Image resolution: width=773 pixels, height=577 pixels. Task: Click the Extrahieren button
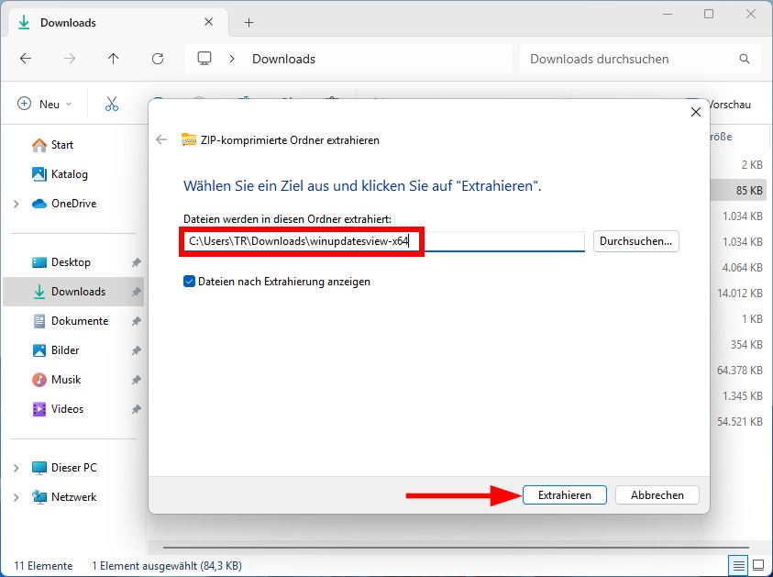pyautogui.click(x=564, y=494)
